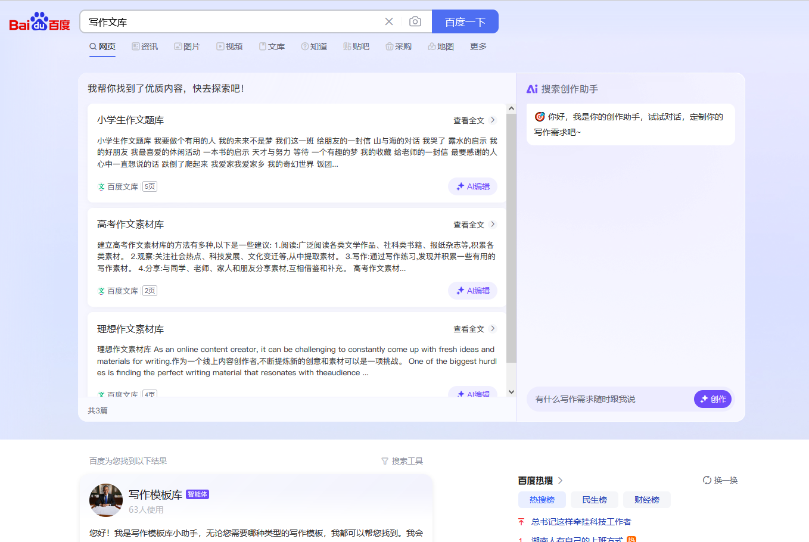This screenshot has width=809, height=542.
Task: Open the 百度热搜 heading link
Action: click(x=536, y=480)
